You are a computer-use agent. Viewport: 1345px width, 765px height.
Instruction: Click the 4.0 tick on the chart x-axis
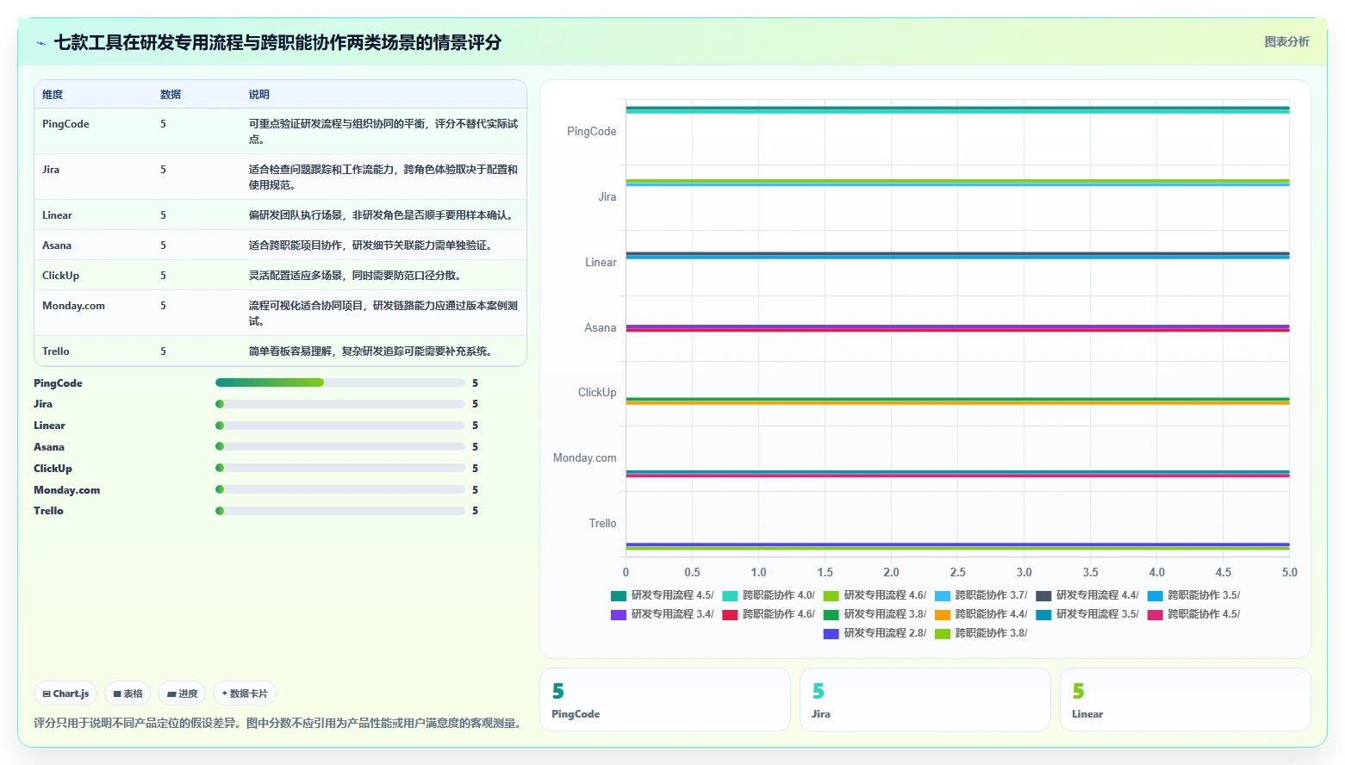1156,572
